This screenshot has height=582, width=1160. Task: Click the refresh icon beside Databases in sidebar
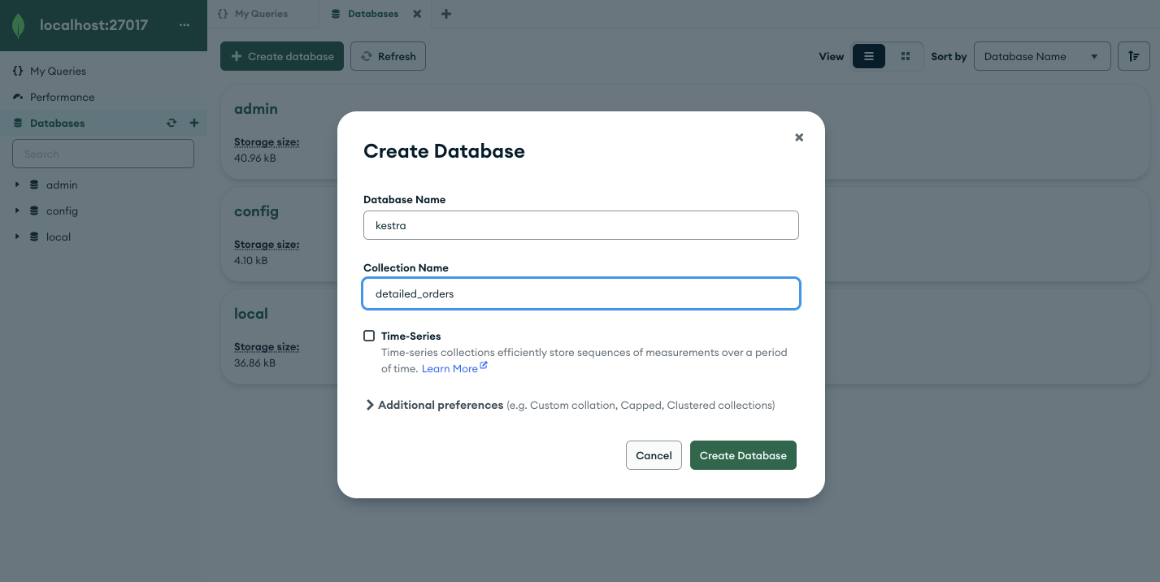[172, 123]
